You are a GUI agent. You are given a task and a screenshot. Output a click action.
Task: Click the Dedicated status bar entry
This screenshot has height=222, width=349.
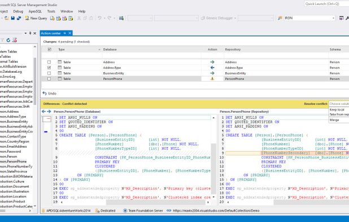[x=106, y=211]
